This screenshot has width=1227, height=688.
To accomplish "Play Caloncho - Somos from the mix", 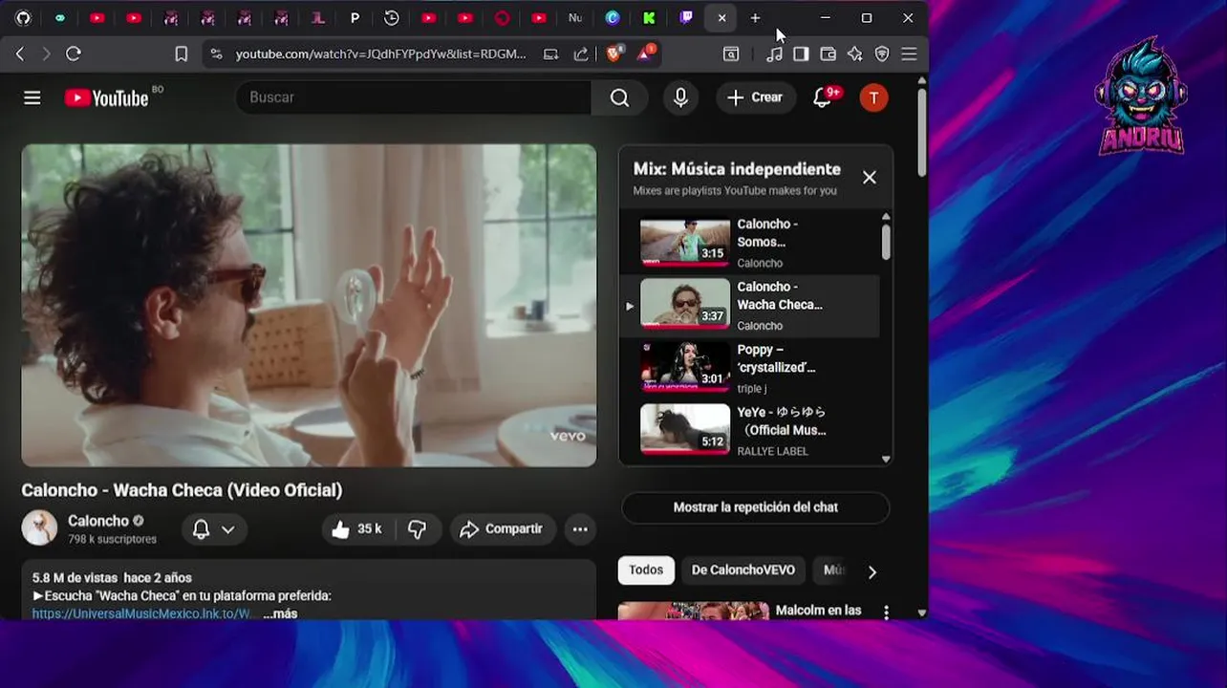I will click(749, 243).
